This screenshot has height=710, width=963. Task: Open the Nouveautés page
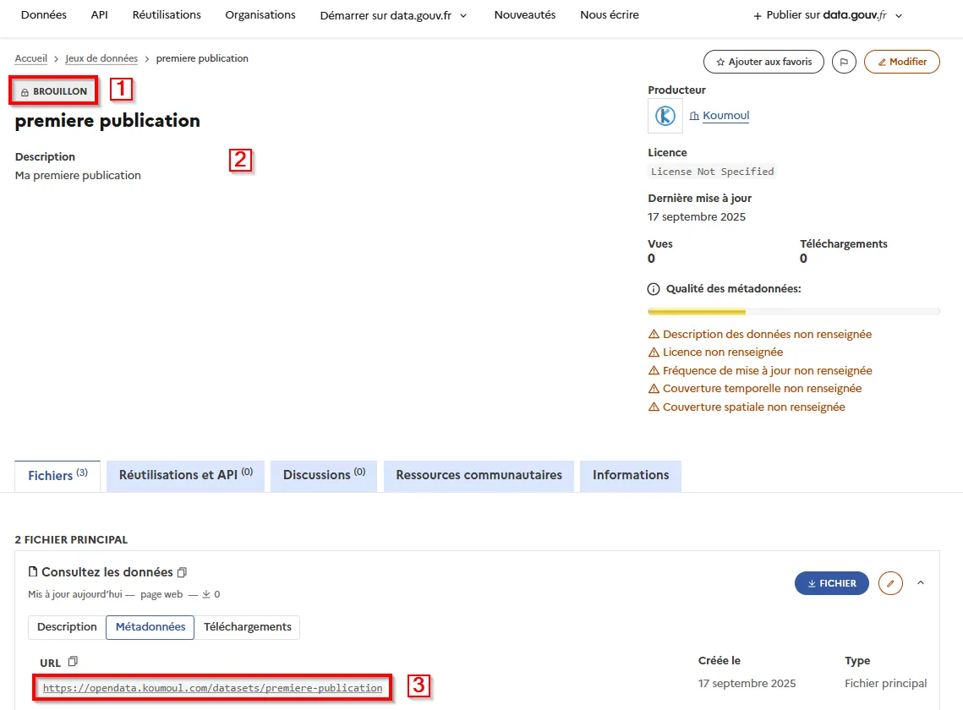525,14
